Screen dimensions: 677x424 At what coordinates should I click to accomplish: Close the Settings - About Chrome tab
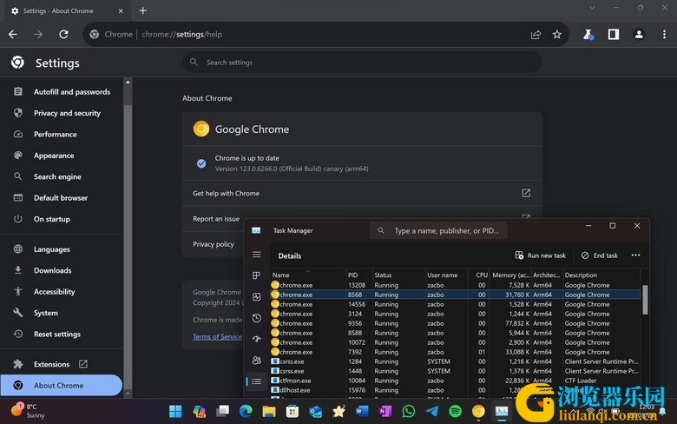tap(121, 10)
